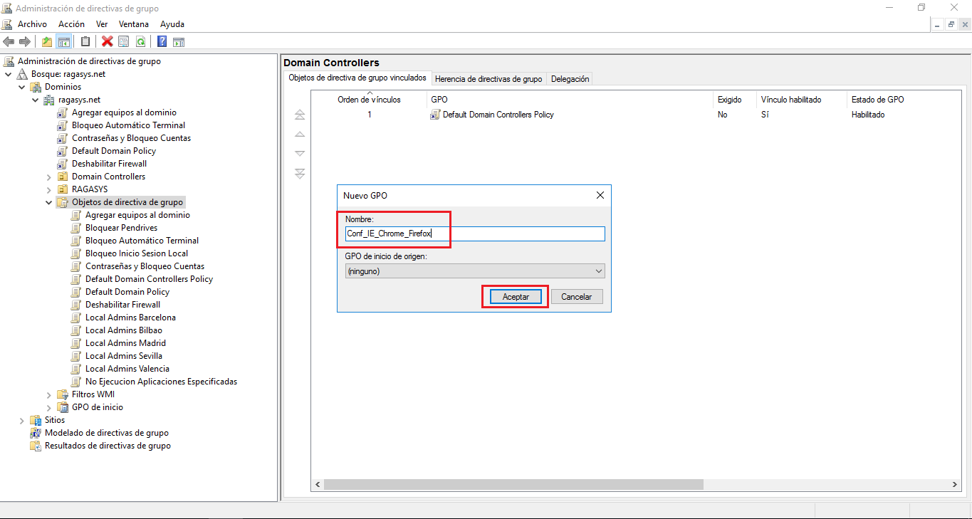
Task: Move the GPO link to top with double-arrow icon
Action: (300, 114)
